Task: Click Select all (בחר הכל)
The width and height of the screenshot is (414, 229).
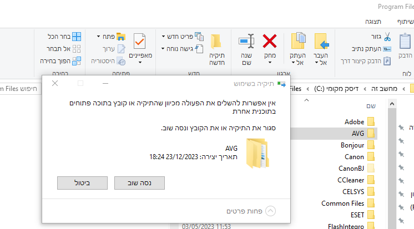Action: tap(64, 37)
